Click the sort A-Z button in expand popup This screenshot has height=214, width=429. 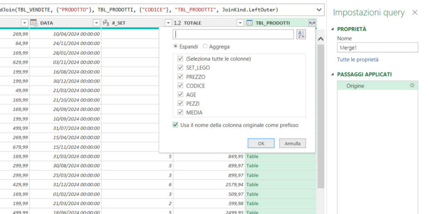pyautogui.click(x=301, y=35)
